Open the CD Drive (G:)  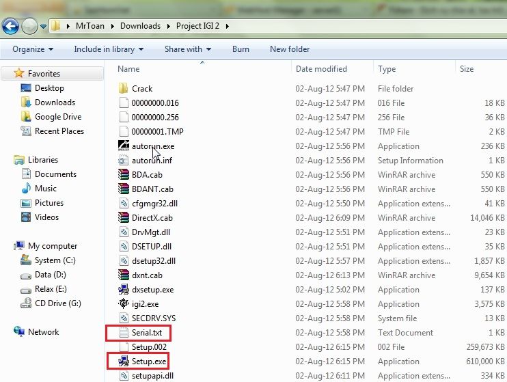(x=58, y=303)
